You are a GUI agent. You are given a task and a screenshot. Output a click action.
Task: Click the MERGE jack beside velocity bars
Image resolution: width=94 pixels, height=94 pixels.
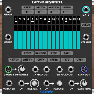coord(8,37)
